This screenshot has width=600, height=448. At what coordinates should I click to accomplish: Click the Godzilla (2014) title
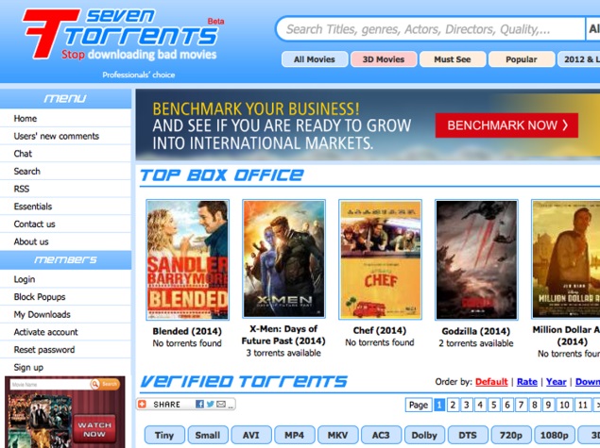point(476,331)
